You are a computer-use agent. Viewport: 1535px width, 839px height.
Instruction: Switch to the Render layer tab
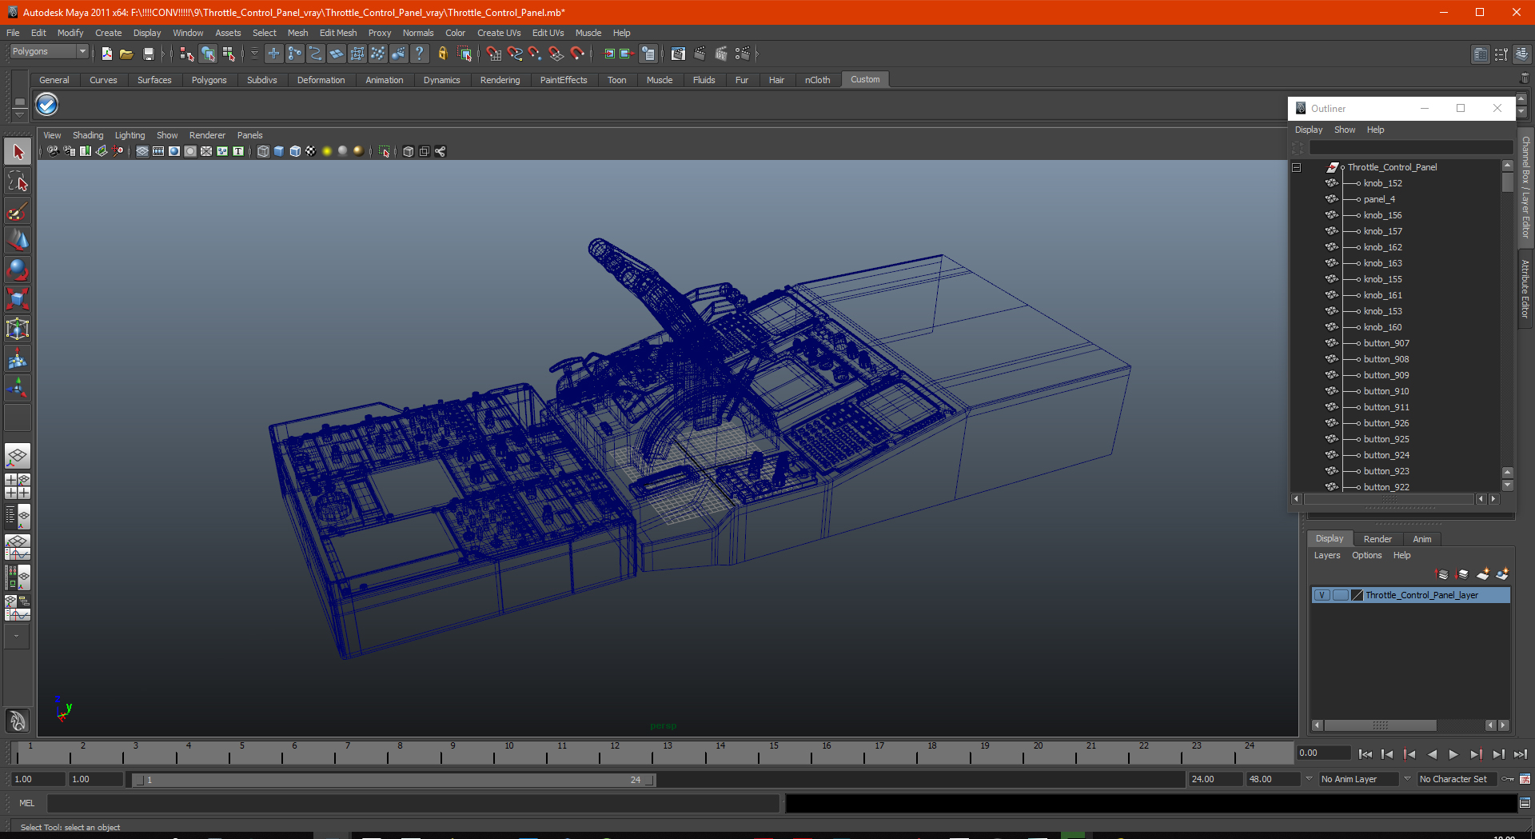coord(1378,539)
